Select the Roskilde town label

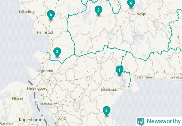click(7, 124)
